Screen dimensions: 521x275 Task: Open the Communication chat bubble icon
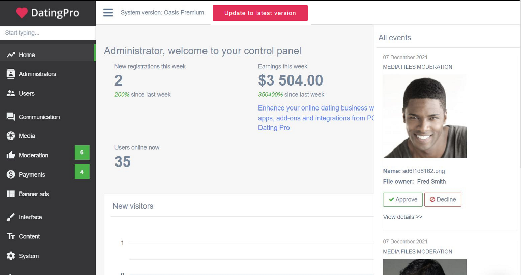(11, 117)
